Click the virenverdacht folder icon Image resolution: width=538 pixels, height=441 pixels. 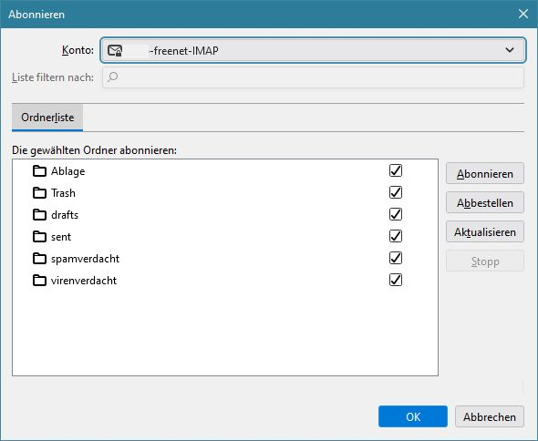pos(39,280)
